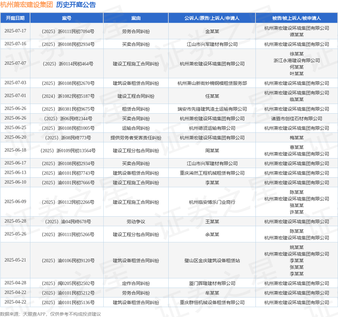Click defendant 临某某

click(x=297, y=99)
